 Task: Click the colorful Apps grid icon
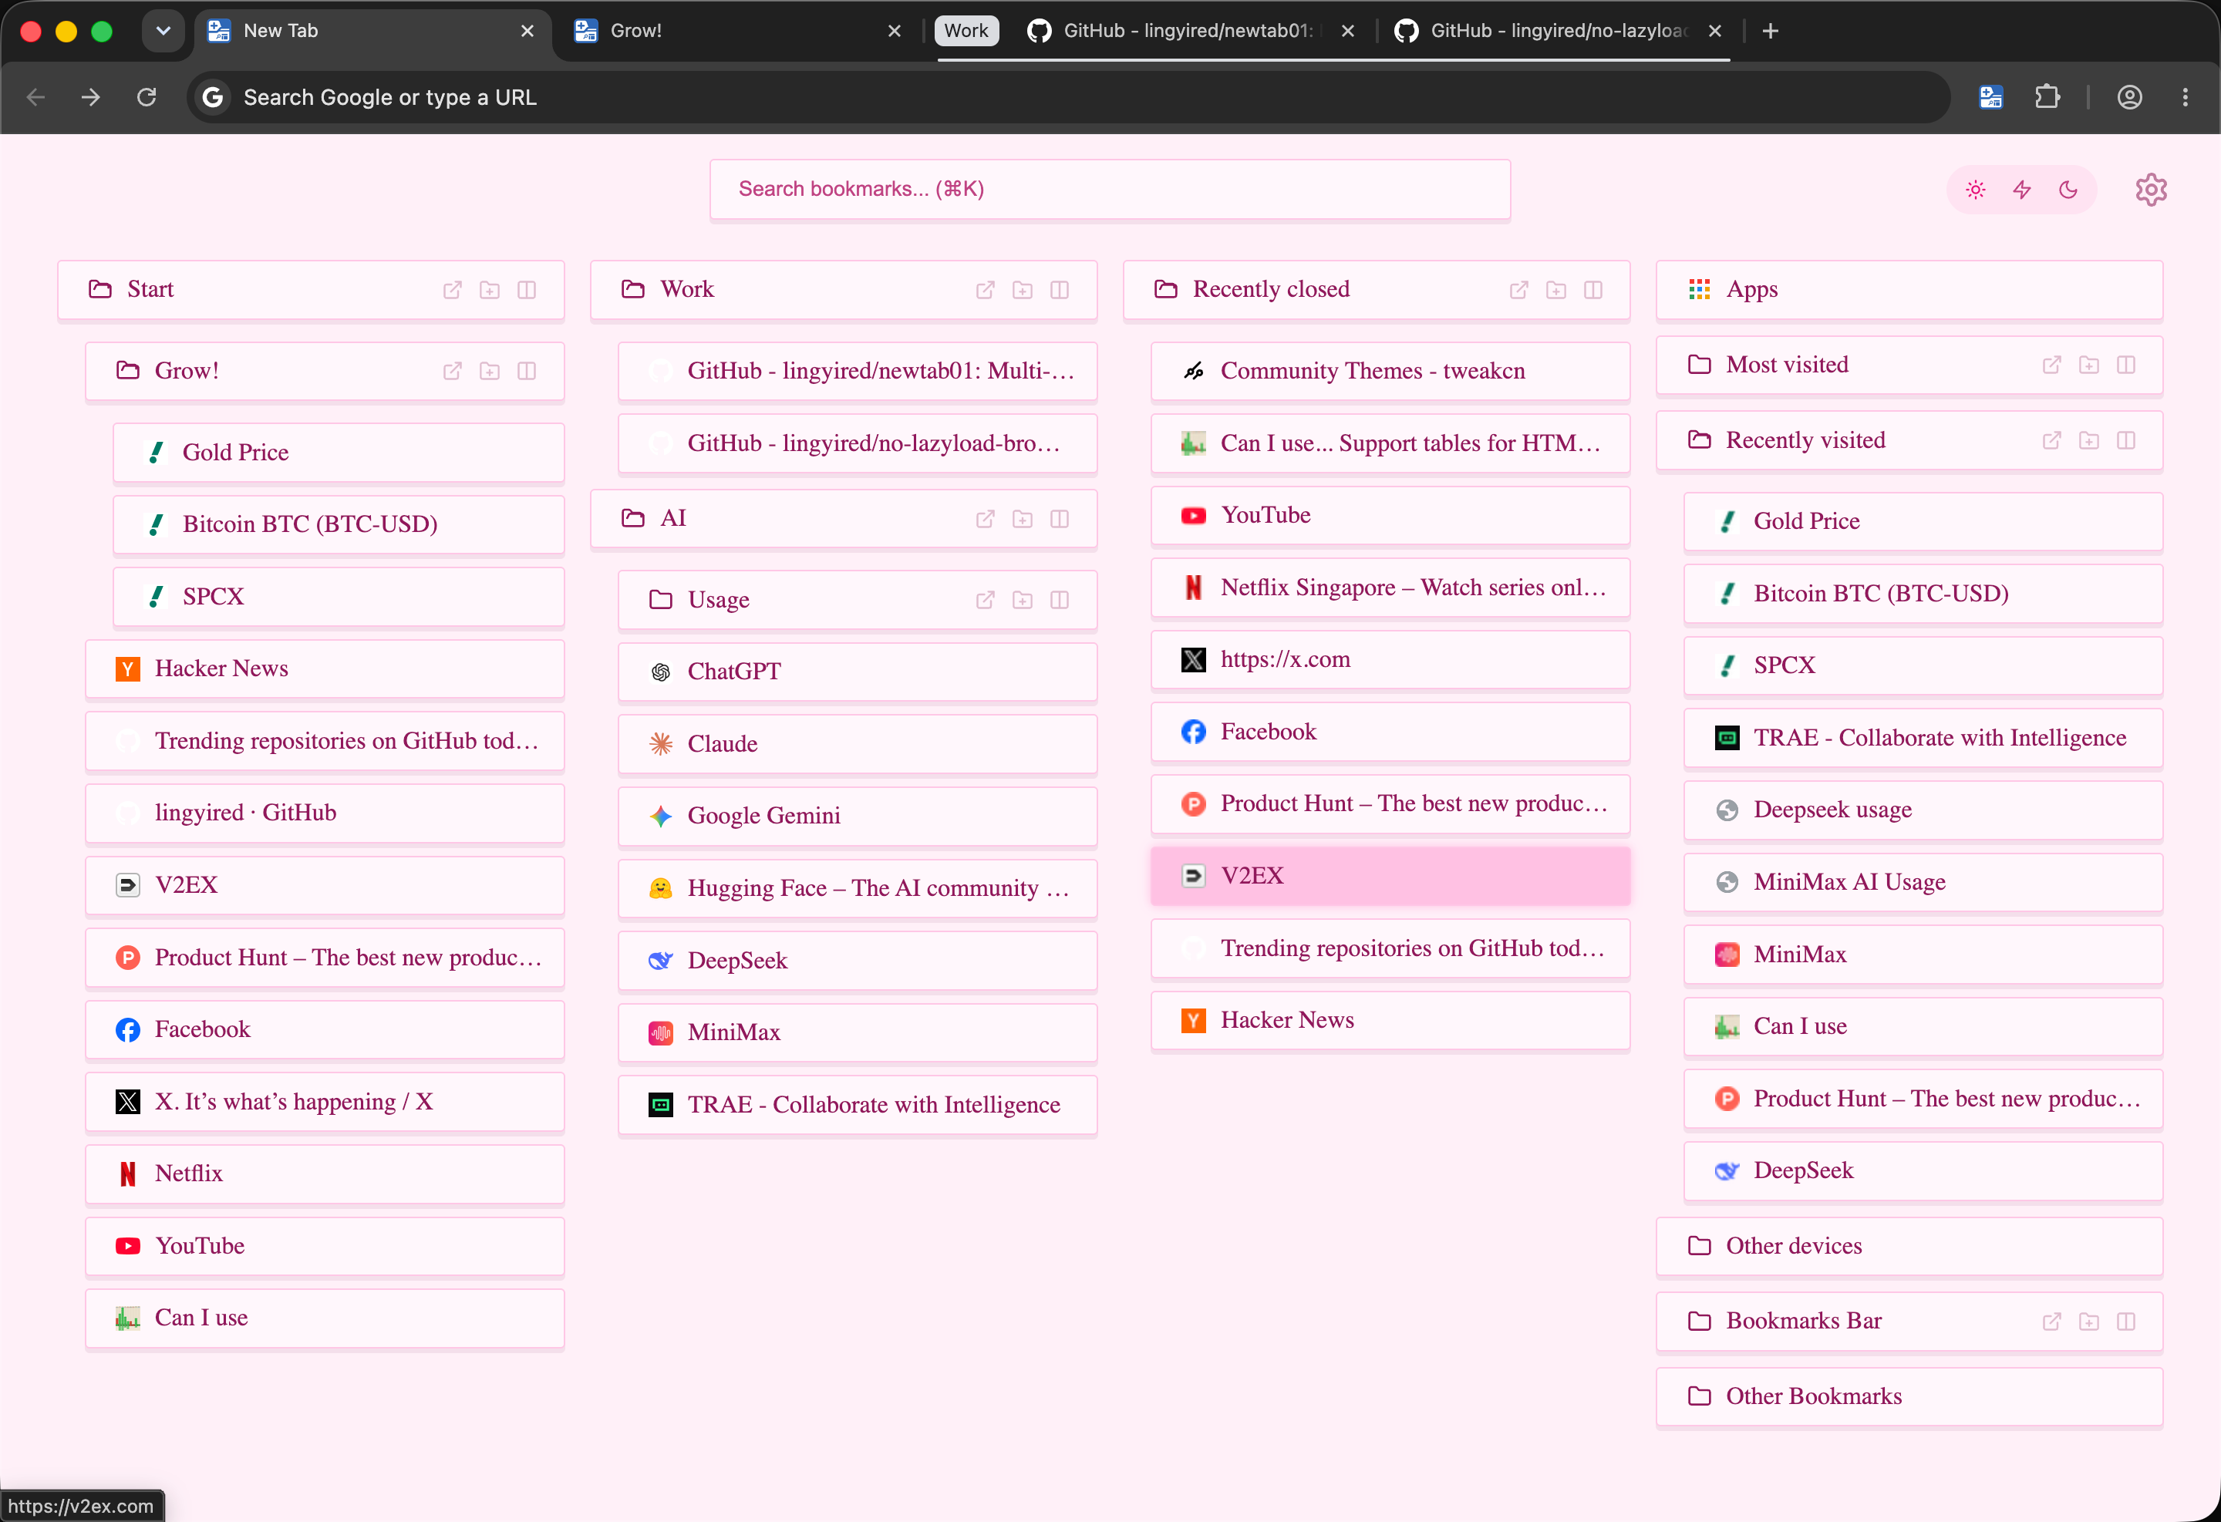pos(1699,289)
